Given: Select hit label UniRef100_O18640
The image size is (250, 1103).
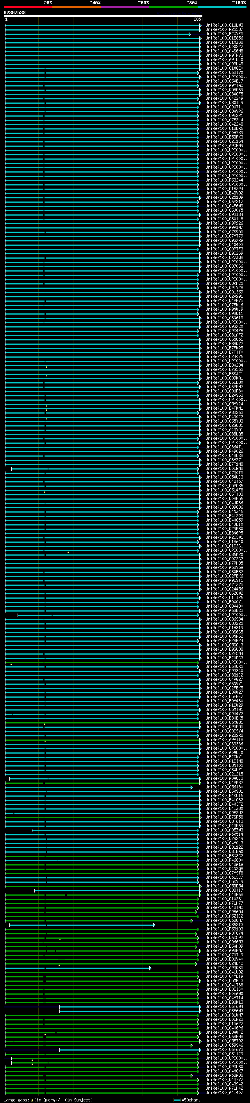Looking at the screenshot, I should point(224,541).
